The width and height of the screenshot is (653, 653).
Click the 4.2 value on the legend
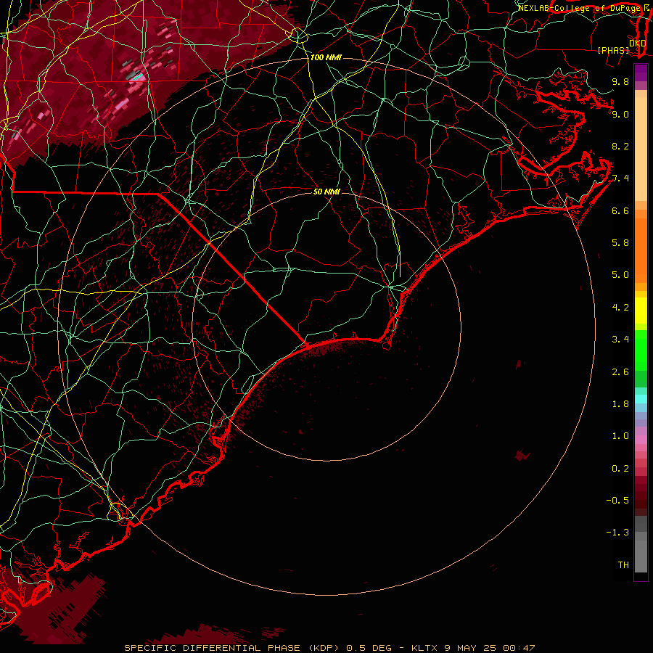[620, 308]
